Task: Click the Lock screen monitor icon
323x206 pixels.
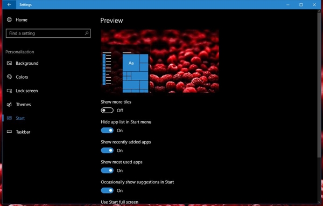Action: tap(9, 91)
